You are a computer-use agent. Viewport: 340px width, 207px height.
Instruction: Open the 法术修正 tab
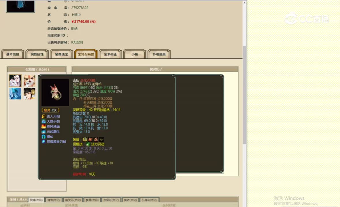[x=110, y=54]
